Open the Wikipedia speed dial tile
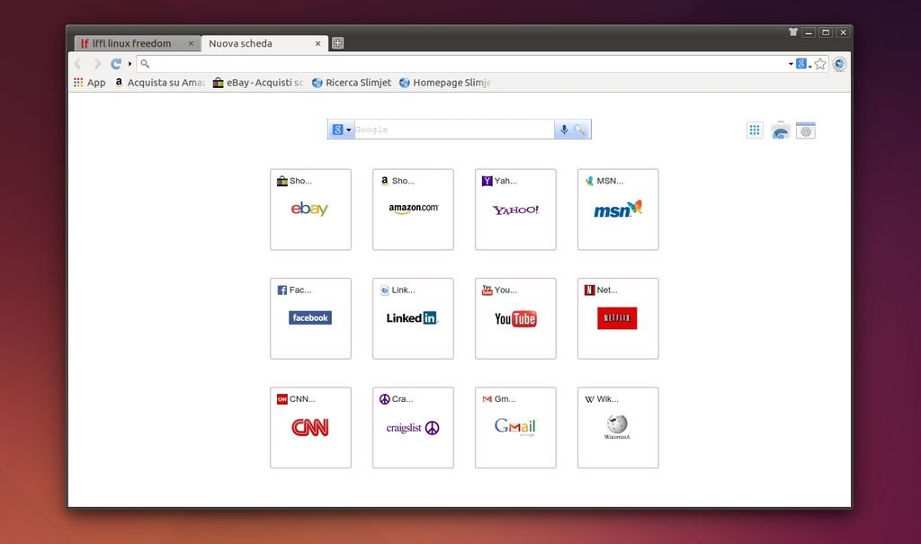The width and height of the screenshot is (921, 544). [x=618, y=427]
